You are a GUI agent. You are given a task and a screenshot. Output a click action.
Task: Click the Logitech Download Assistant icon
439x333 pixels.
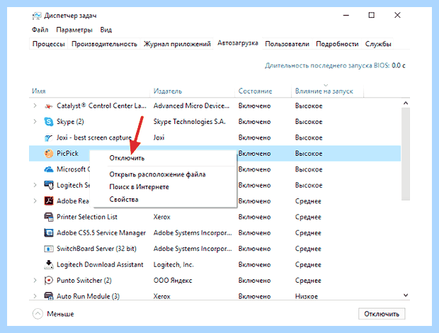[49, 265]
